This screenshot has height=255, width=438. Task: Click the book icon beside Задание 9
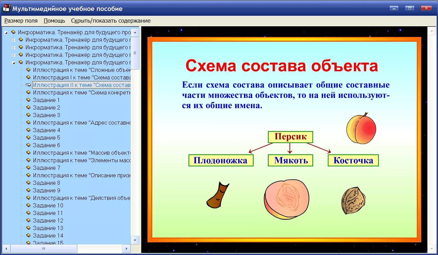pyautogui.click(x=28, y=190)
